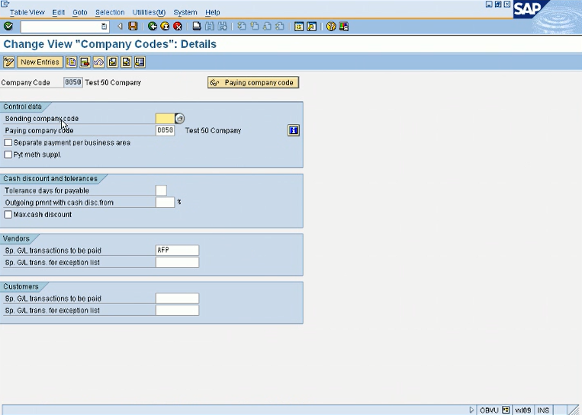Click the Sending company code field
The width and height of the screenshot is (582, 415).
click(165, 119)
